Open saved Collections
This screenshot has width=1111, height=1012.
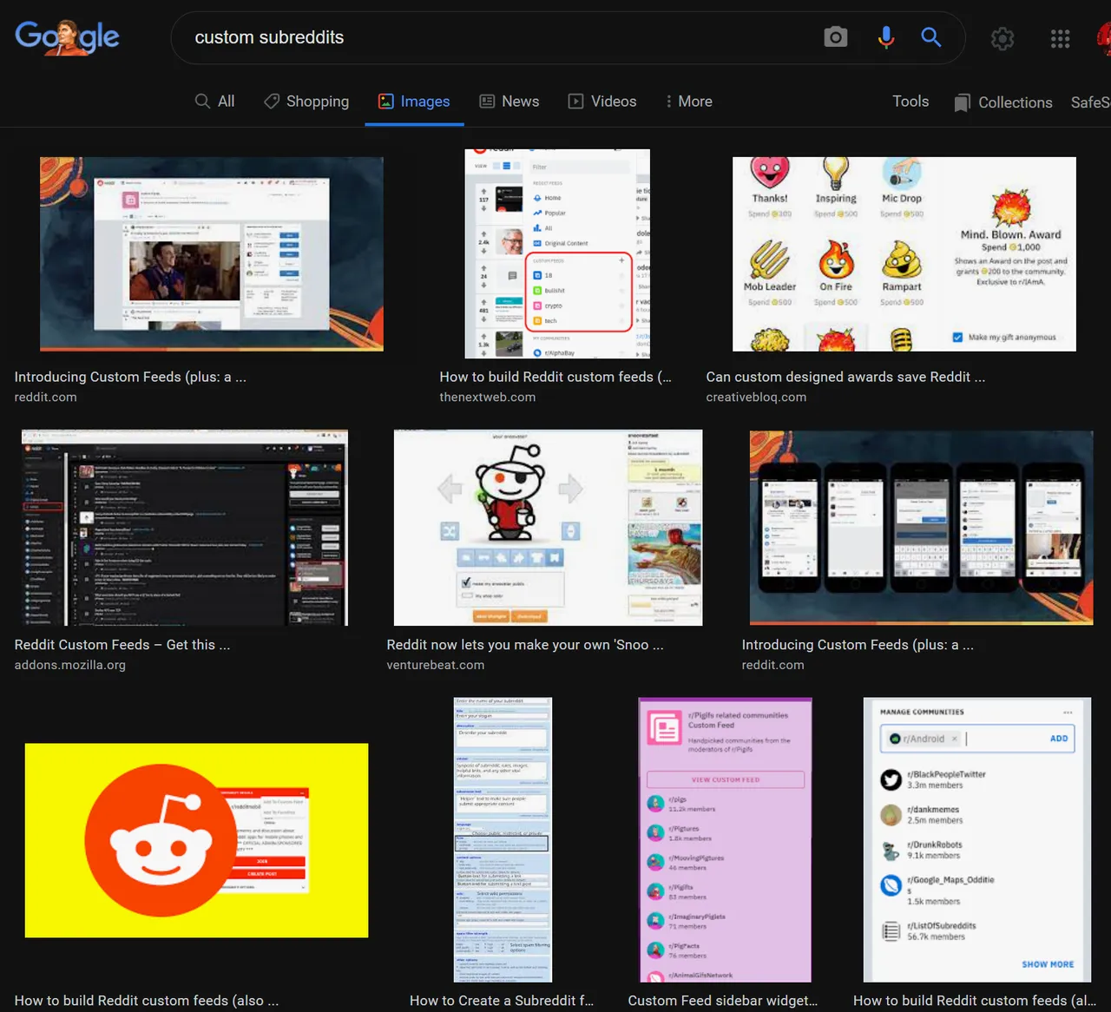click(x=1003, y=102)
